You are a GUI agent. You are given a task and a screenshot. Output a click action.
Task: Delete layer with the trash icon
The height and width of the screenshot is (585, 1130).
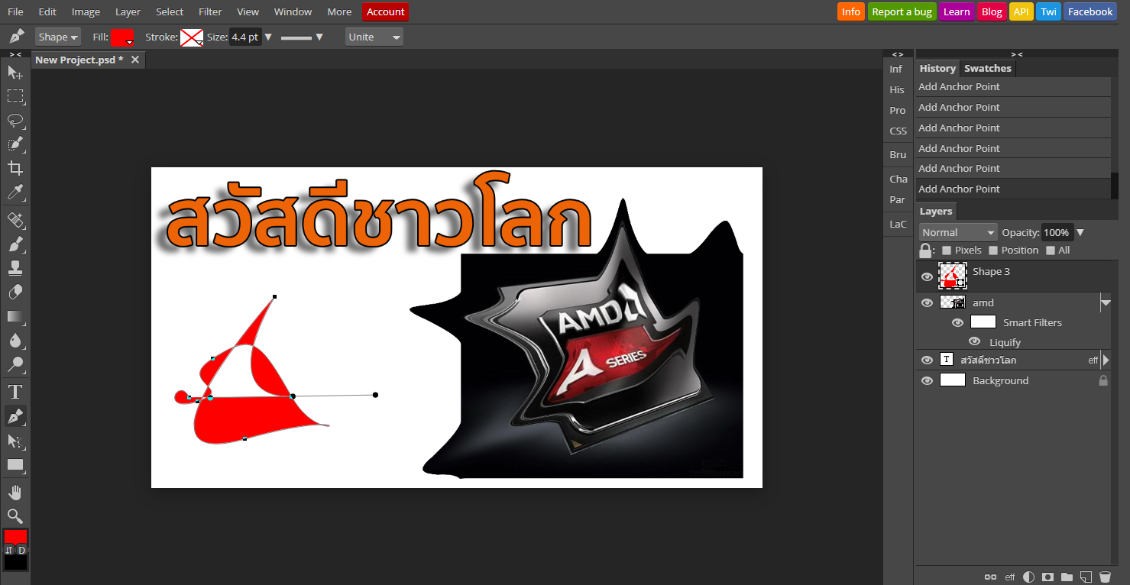coord(1105,577)
